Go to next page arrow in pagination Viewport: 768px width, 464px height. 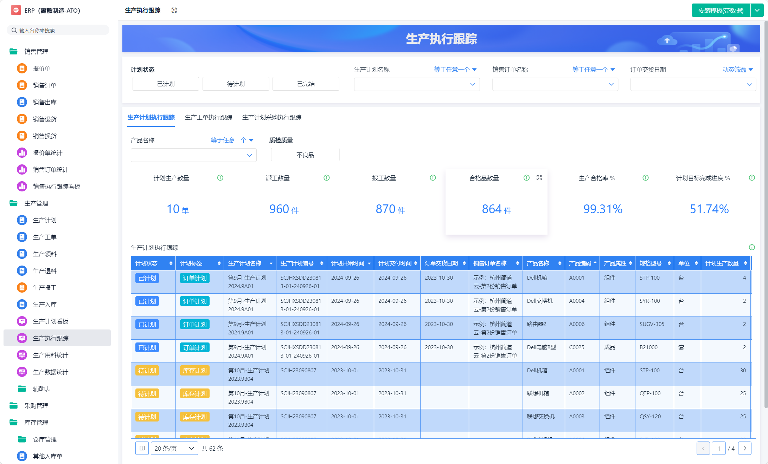click(x=745, y=448)
